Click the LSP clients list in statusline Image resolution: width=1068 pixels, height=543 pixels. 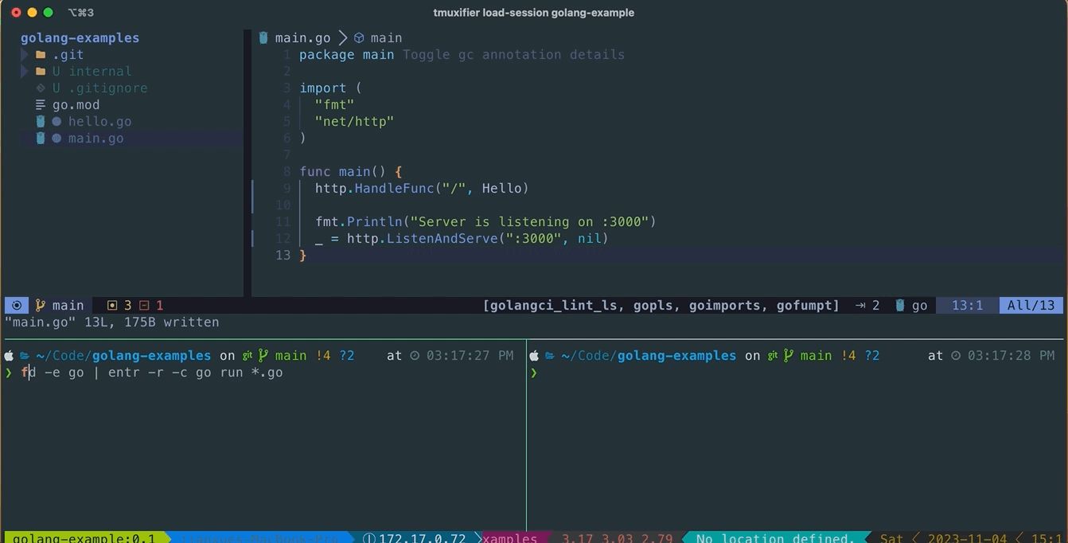click(x=661, y=306)
